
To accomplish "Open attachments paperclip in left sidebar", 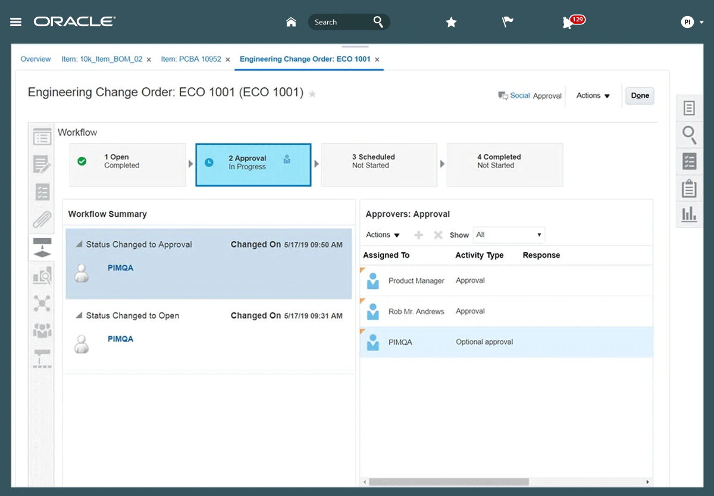I will 42,220.
